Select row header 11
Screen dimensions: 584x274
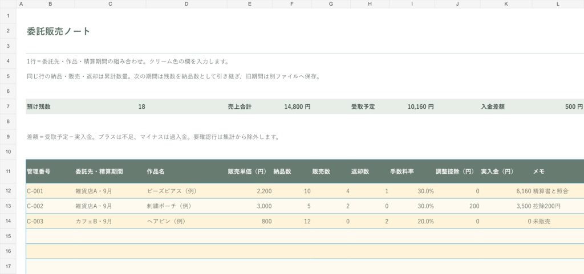tap(8, 171)
